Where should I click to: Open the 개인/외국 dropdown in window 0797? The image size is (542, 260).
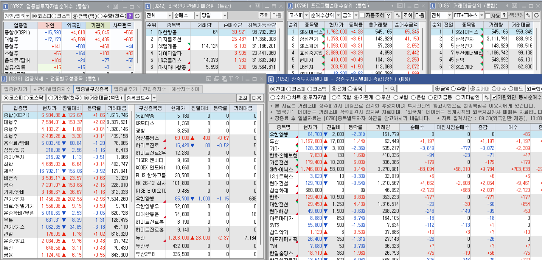27,16
